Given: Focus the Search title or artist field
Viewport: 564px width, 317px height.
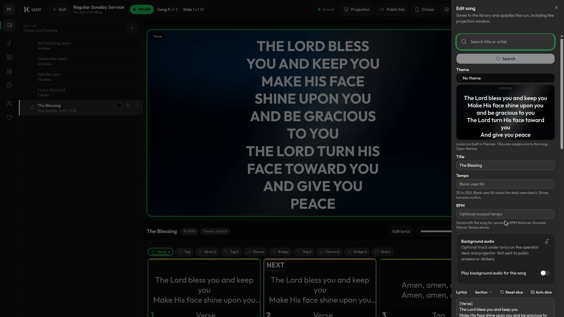Looking at the screenshot, I should [x=505, y=42].
